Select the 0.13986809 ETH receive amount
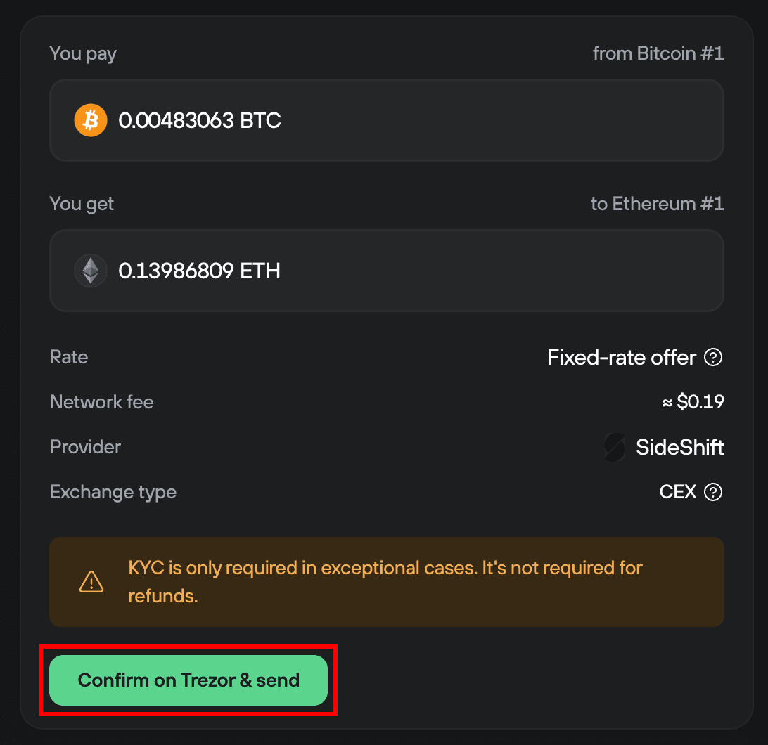The image size is (768, 745). pos(200,271)
